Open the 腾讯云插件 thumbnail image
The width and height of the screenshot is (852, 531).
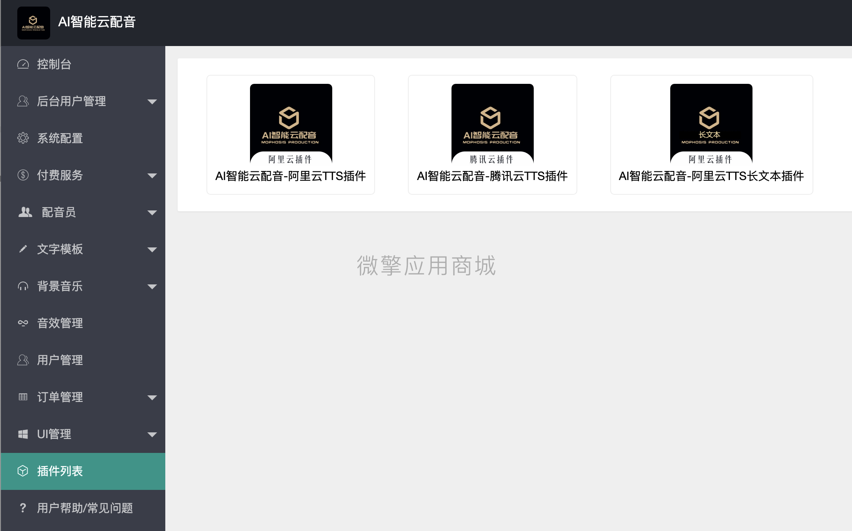[x=493, y=125]
